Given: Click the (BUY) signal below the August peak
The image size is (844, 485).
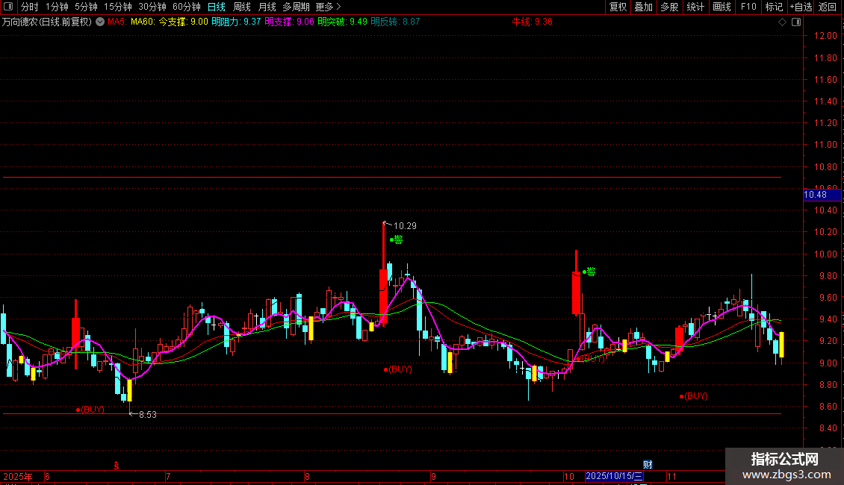Looking at the screenshot, I should (x=398, y=369).
